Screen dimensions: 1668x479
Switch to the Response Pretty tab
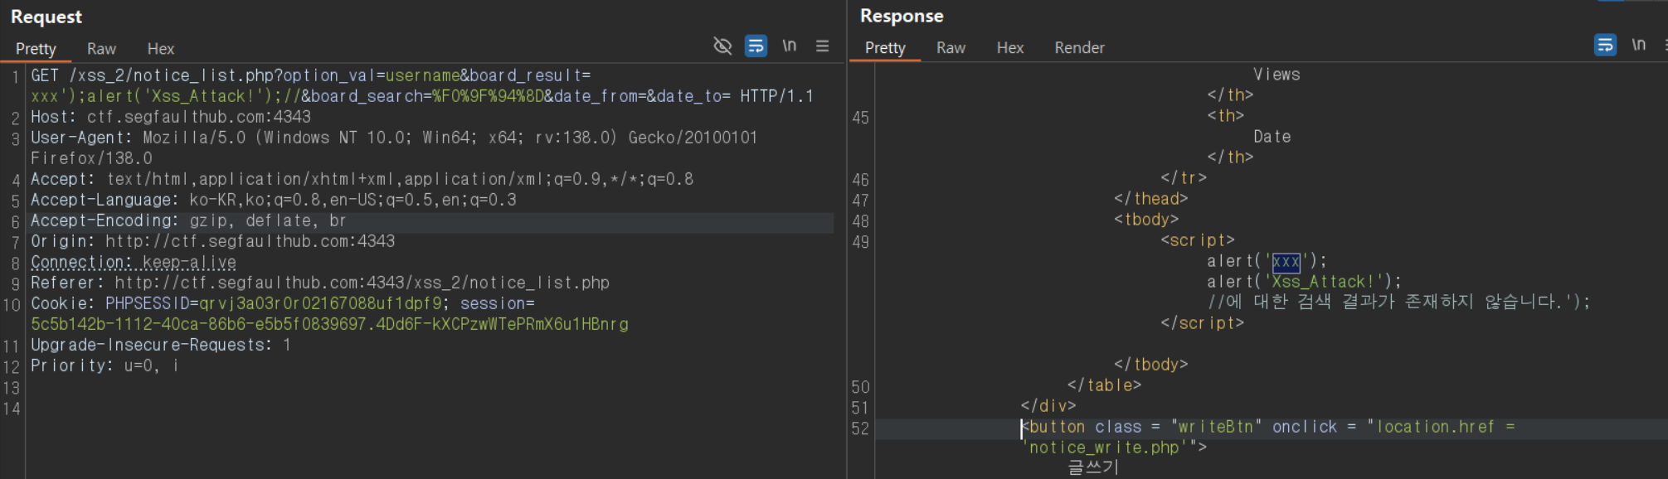click(x=885, y=48)
